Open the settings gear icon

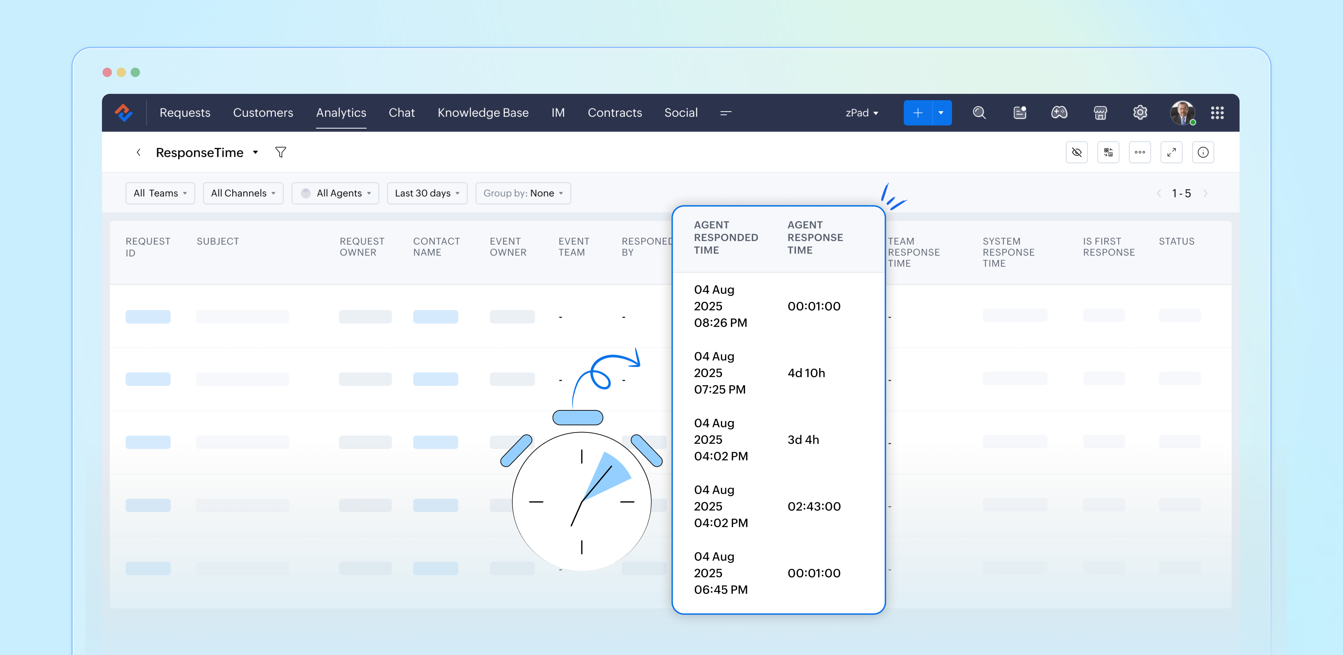[1140, 112]
